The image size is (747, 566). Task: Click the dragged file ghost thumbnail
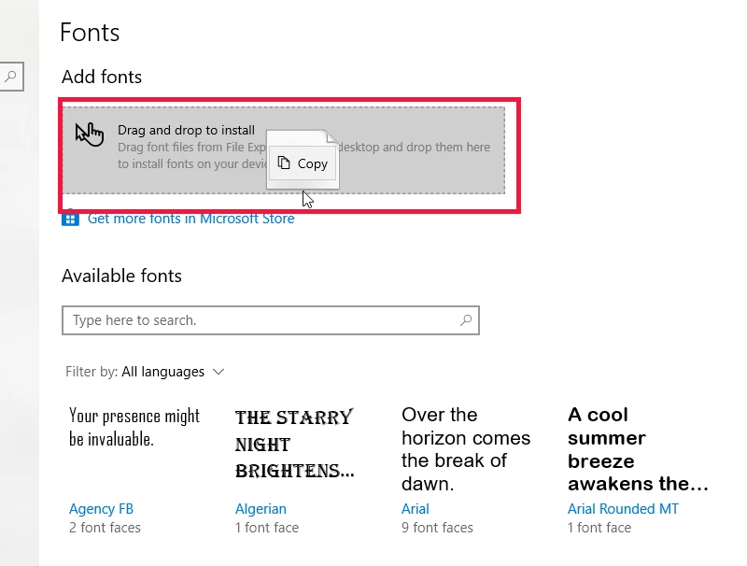pos(303,159)
